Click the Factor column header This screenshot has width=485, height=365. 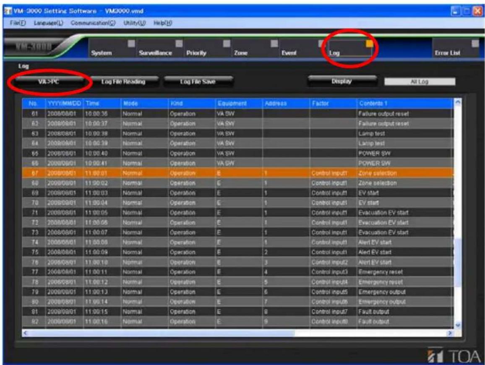(x=333, y=103)
